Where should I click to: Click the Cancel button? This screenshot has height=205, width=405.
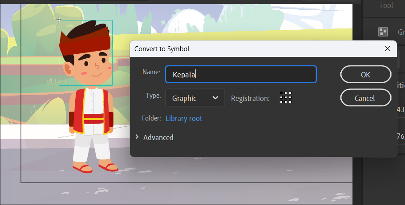click(365, 98)
